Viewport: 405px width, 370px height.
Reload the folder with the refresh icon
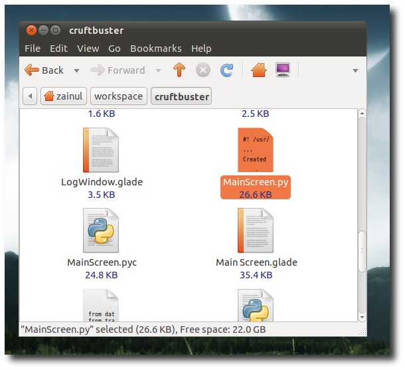(x=226, y=70)
